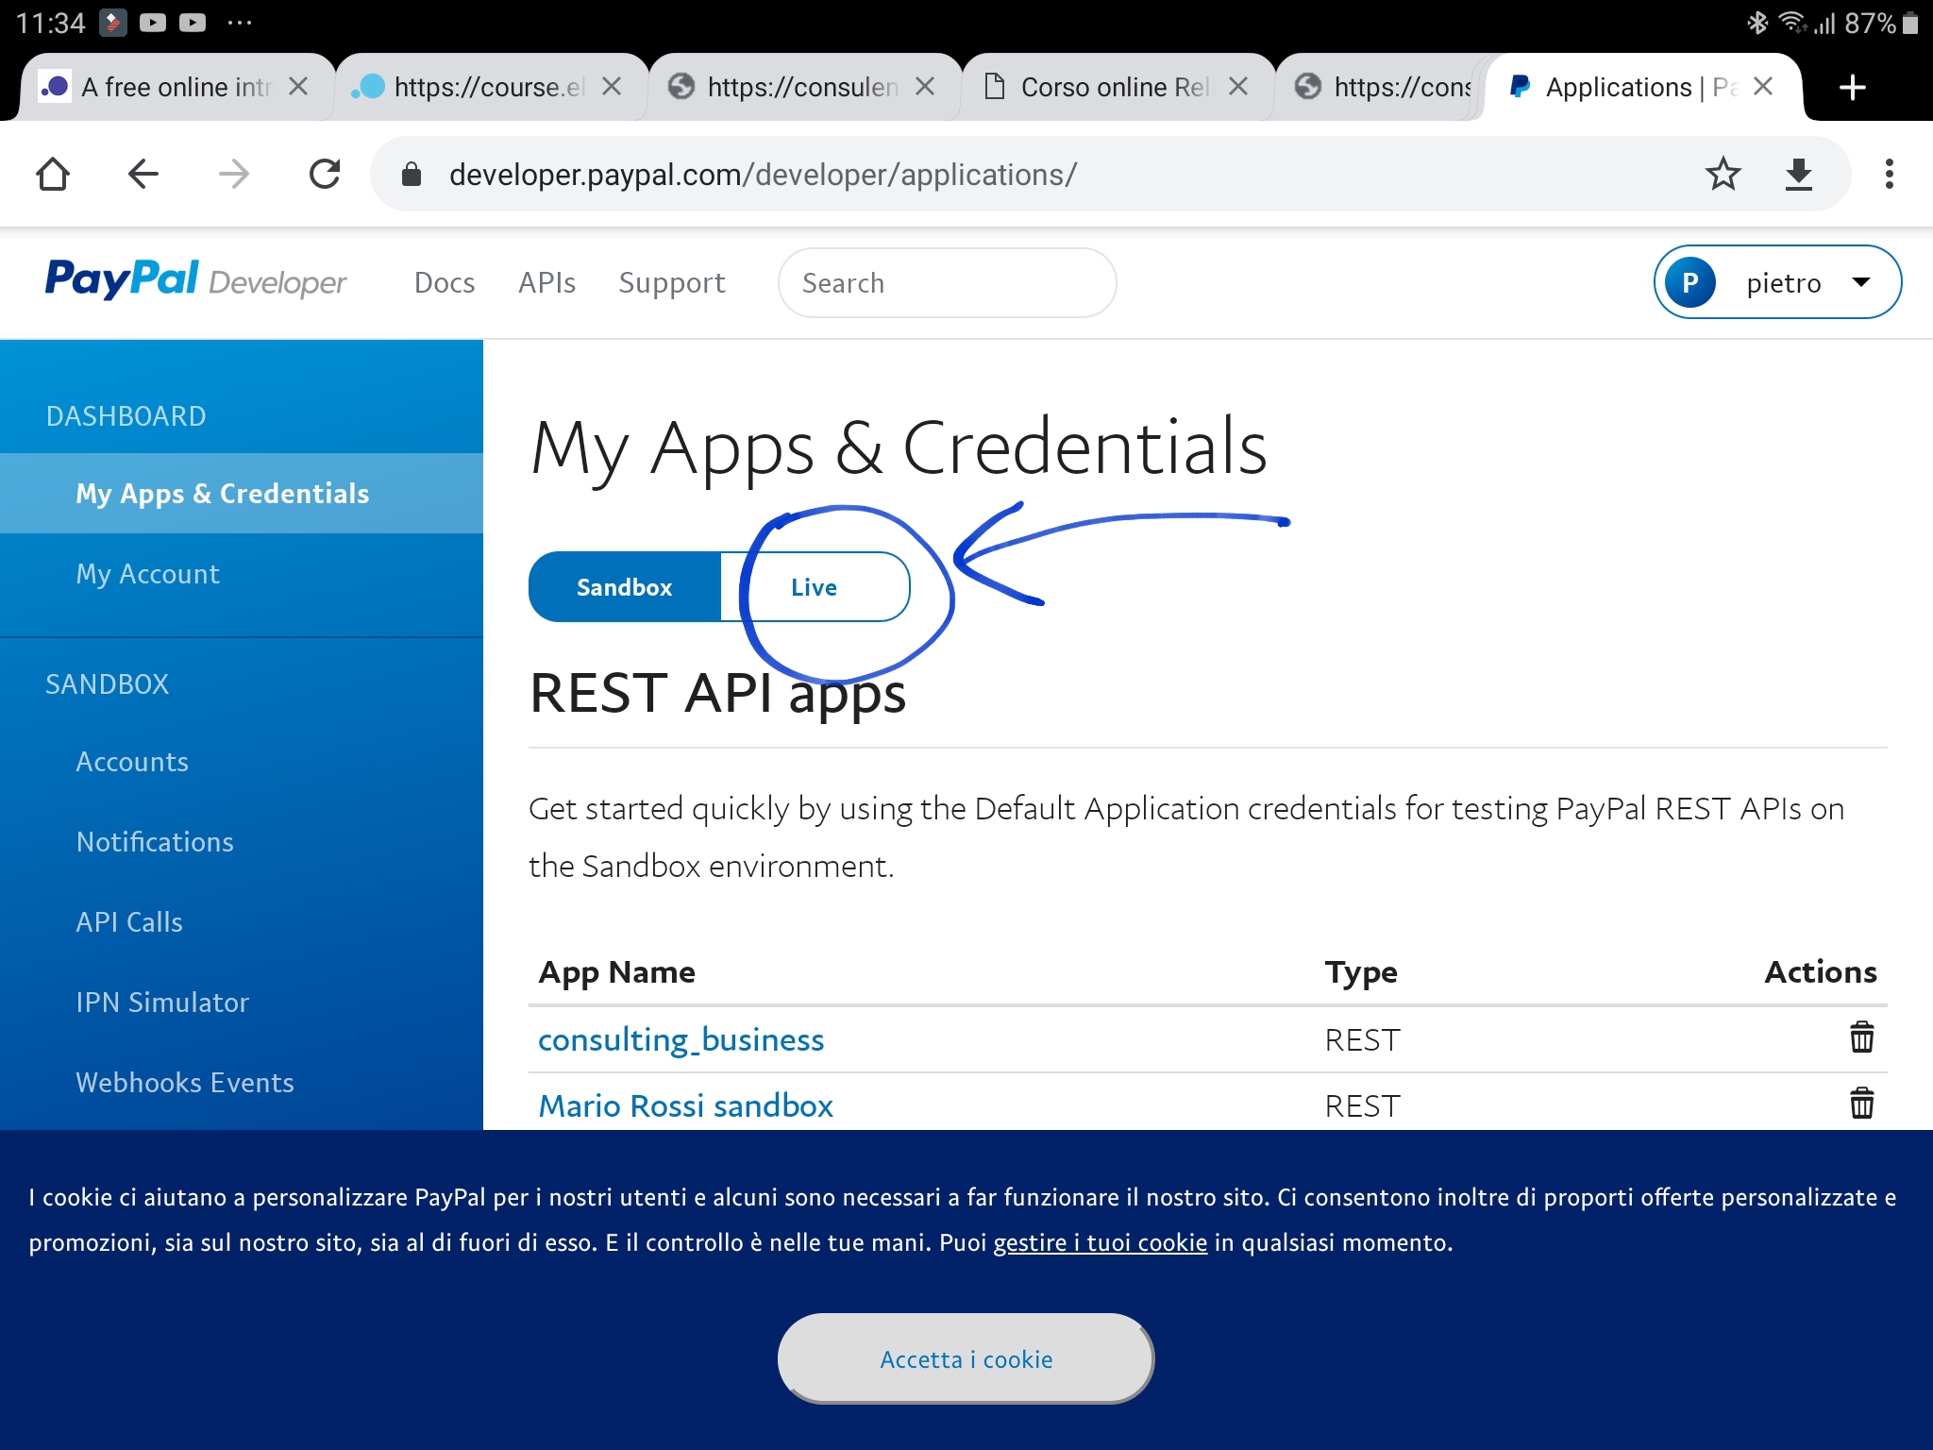Tap REST type for consulting_business
The width and height of the screenshot is (1933, 1450).
[x=1362, y=1039]
